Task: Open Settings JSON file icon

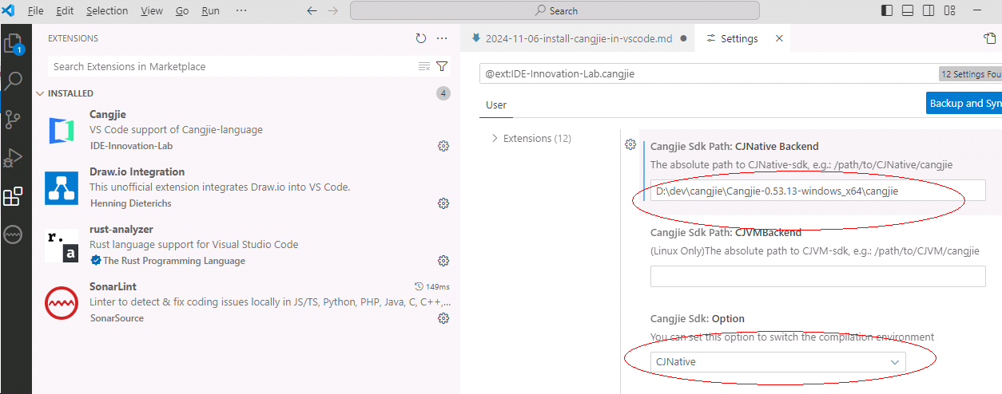Action: (x=990, y=38)
